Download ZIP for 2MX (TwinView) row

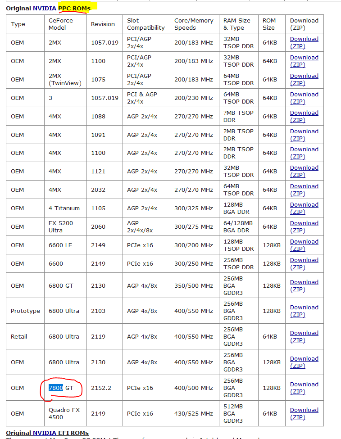(304, 80)
